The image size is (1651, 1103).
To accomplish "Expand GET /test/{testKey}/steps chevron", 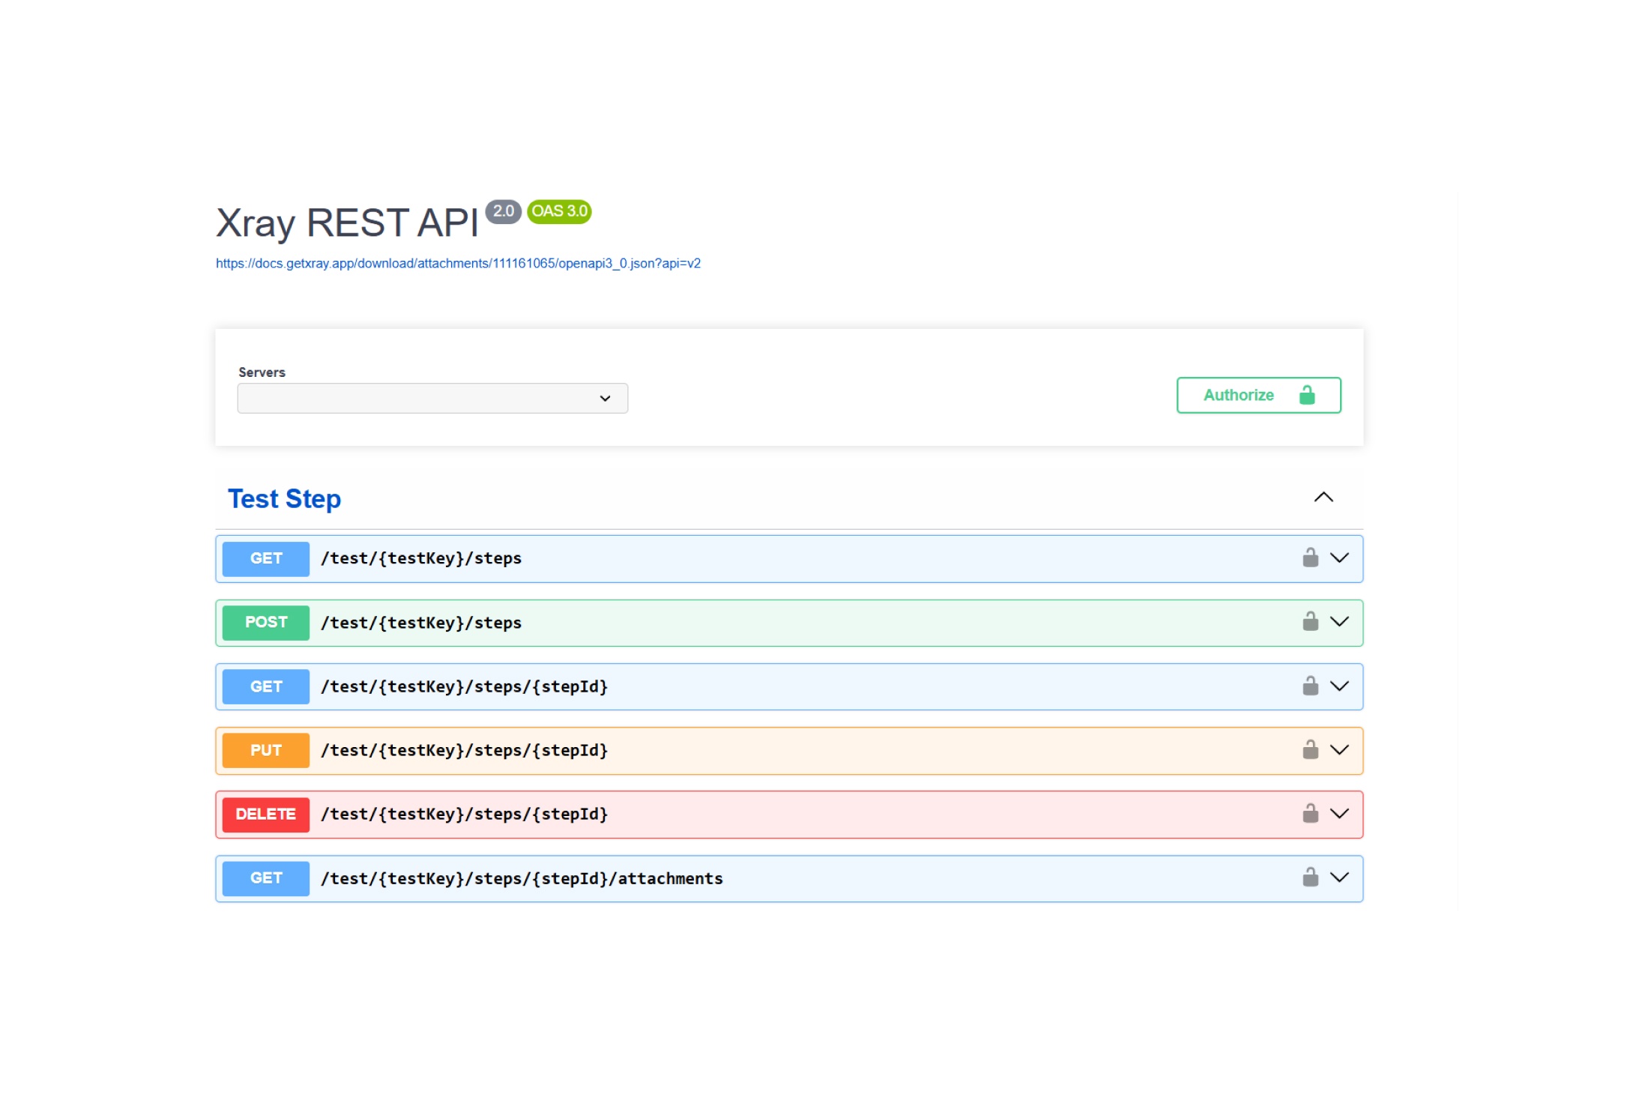I will 1339,557.
